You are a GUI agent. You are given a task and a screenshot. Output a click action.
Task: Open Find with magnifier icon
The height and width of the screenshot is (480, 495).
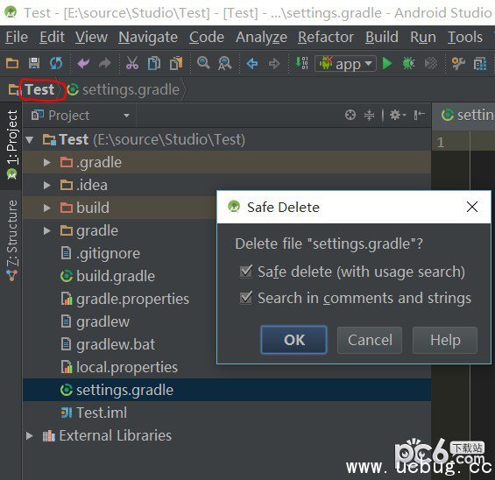203,63
